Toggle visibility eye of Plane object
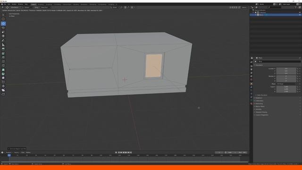 click(300, 15)
